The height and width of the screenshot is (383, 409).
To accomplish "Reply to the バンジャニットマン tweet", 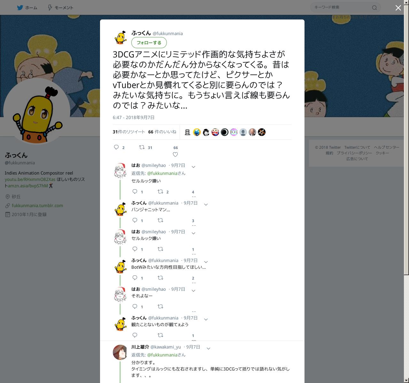I will coord(135,220).
